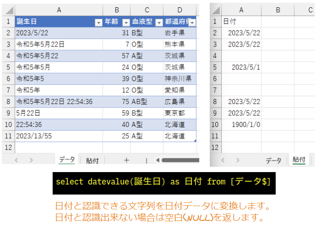Click cell containing 令和5年 in row 7

click(x=59, y=90)
